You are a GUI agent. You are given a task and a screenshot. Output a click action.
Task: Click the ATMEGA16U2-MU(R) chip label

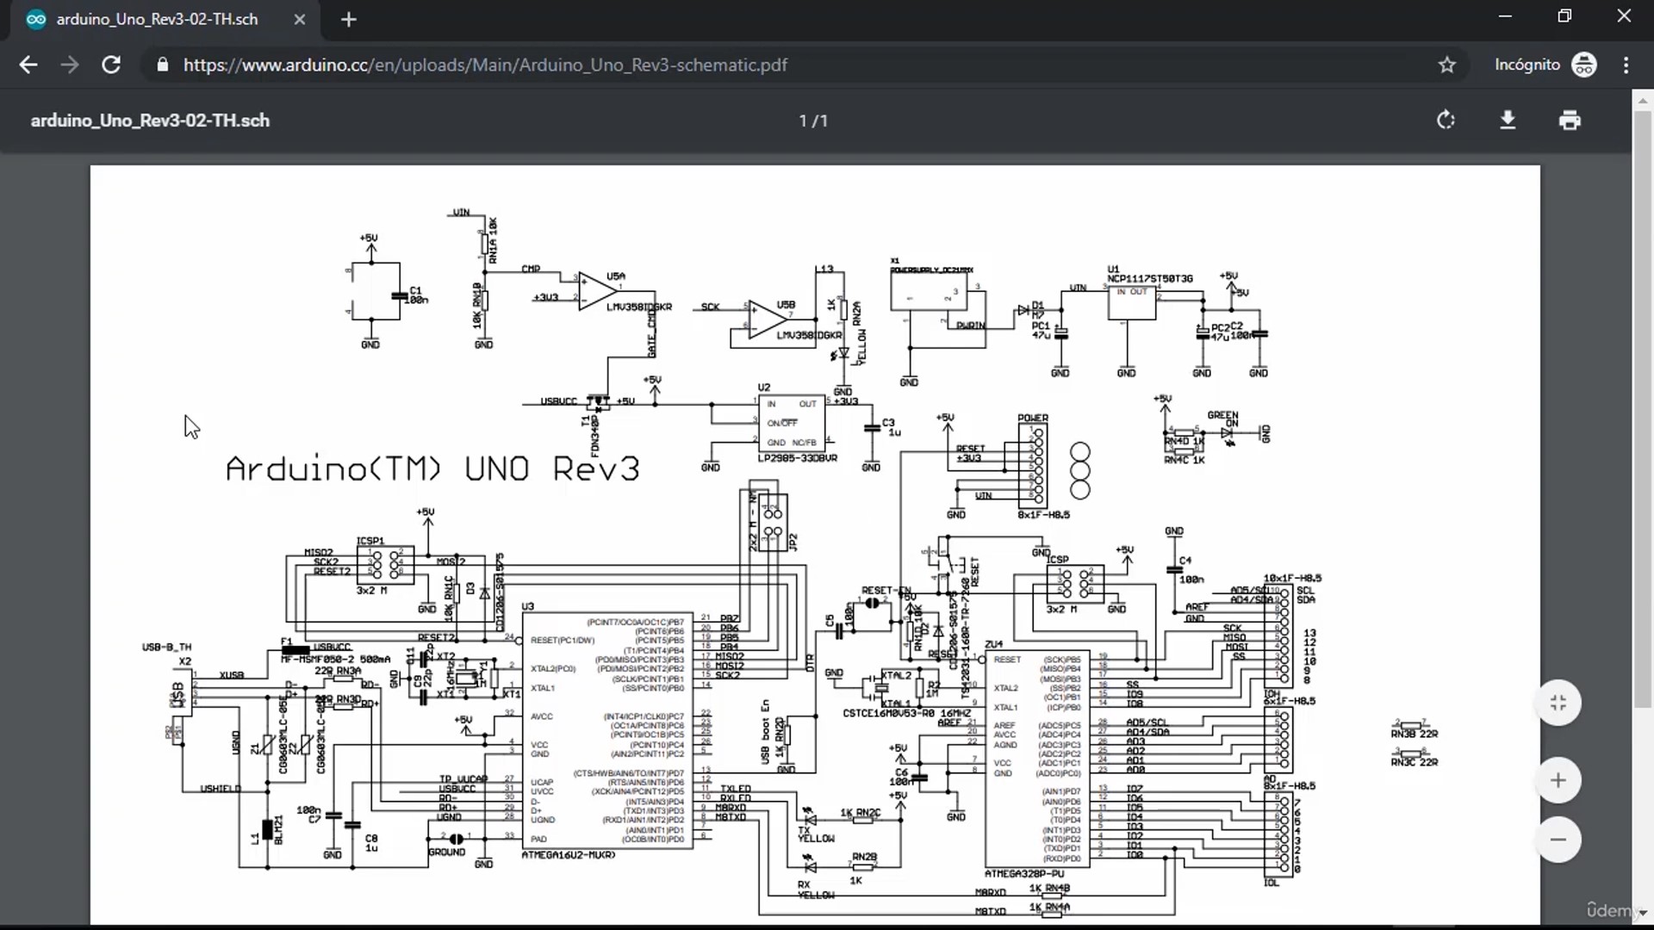[x=569, y=855]
